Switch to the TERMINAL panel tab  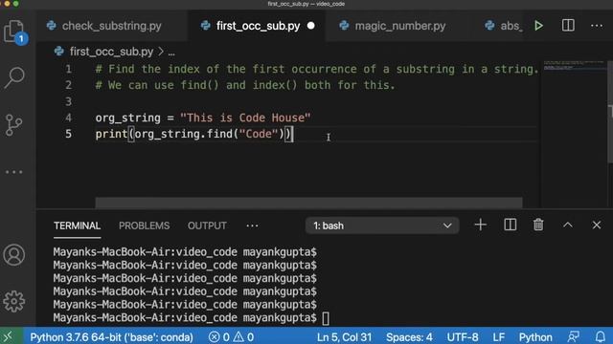click(77, 226)
